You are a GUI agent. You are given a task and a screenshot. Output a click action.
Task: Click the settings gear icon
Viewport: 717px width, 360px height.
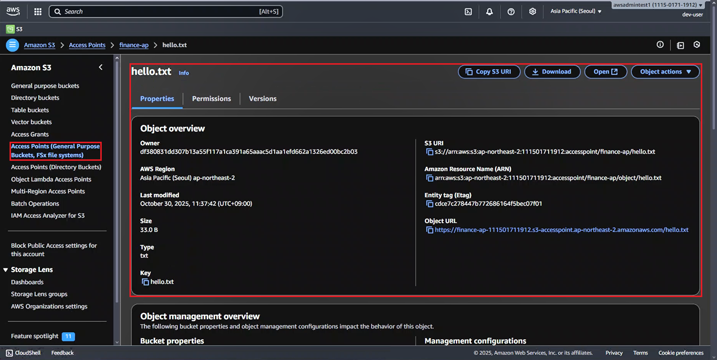coord(532,12)
